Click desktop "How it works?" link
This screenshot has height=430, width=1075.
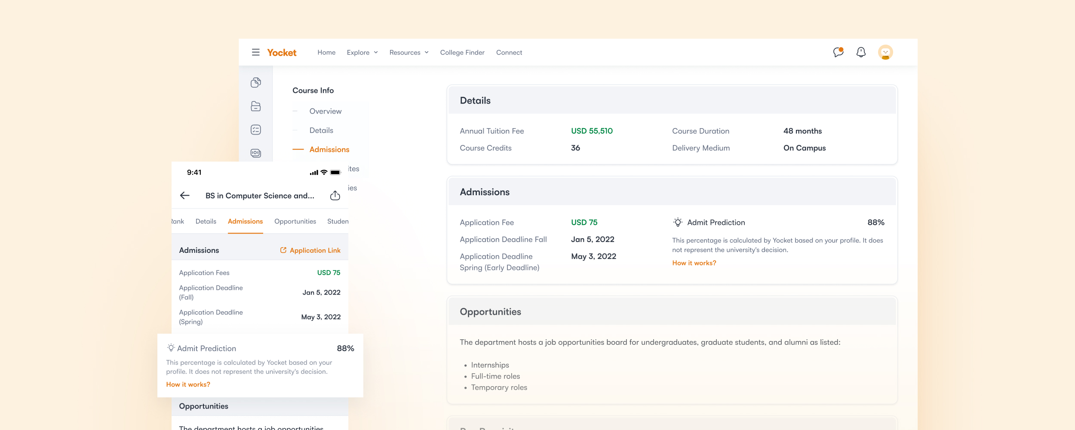click(694, 263)
